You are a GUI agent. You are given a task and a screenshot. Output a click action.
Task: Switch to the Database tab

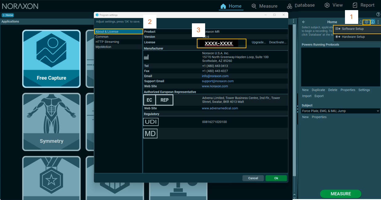301,6
